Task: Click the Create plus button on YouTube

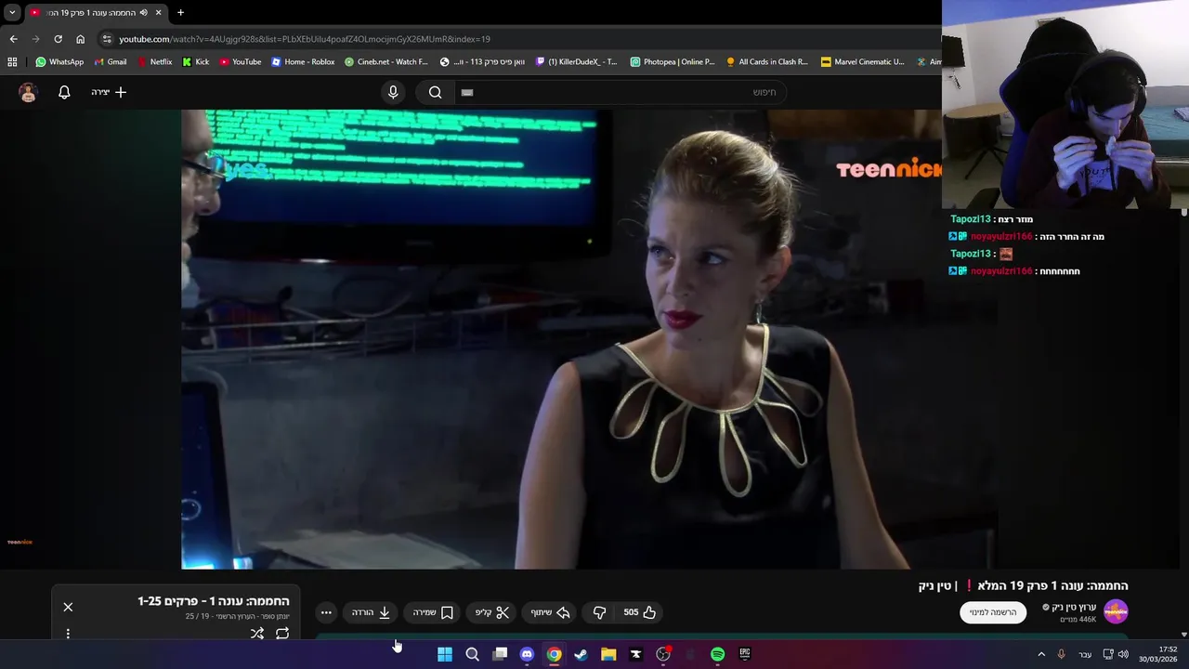Action: pos(109,92)
